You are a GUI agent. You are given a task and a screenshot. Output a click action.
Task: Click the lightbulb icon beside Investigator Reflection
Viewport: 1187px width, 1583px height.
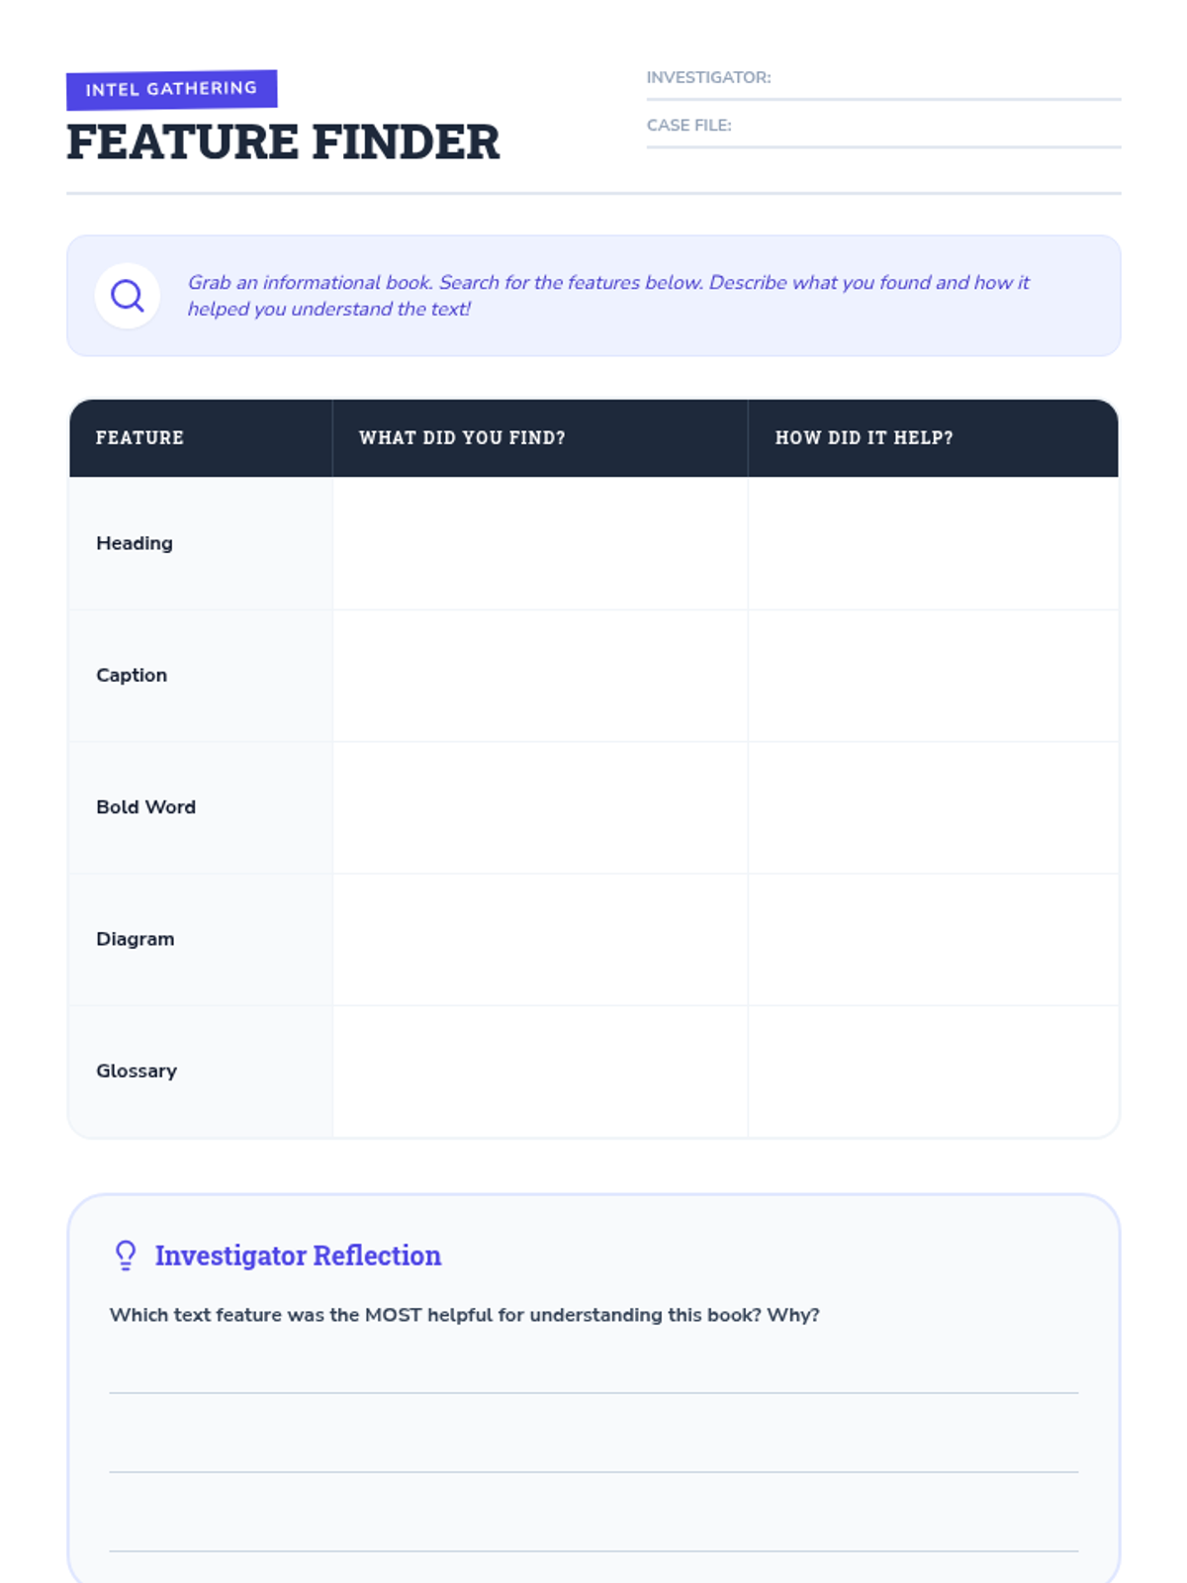coord(126,1256)
